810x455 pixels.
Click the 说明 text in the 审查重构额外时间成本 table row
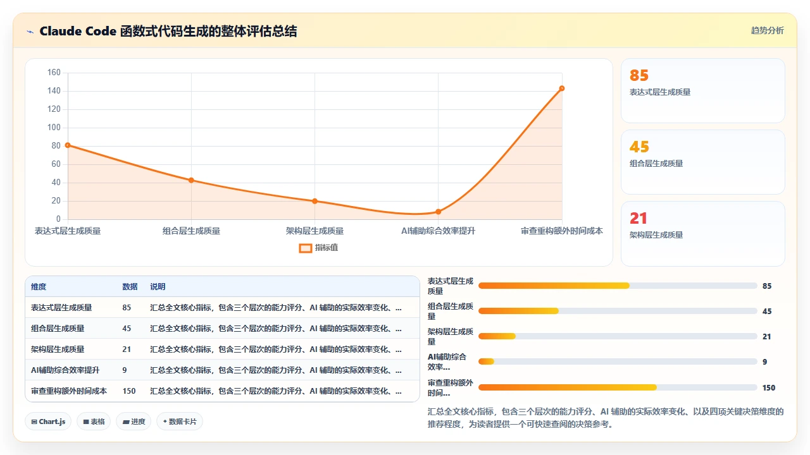point(276,391)
